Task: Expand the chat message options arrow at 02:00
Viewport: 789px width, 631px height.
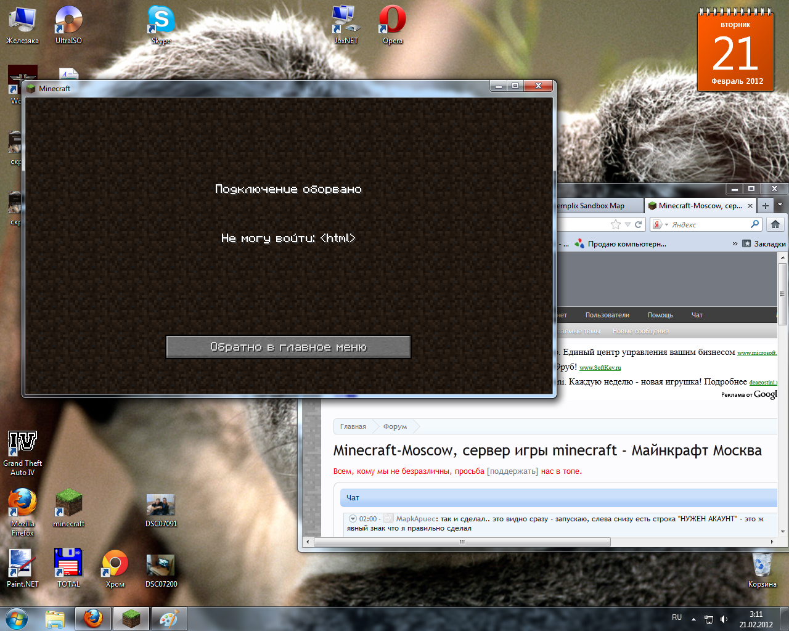Action: point(353,519)
